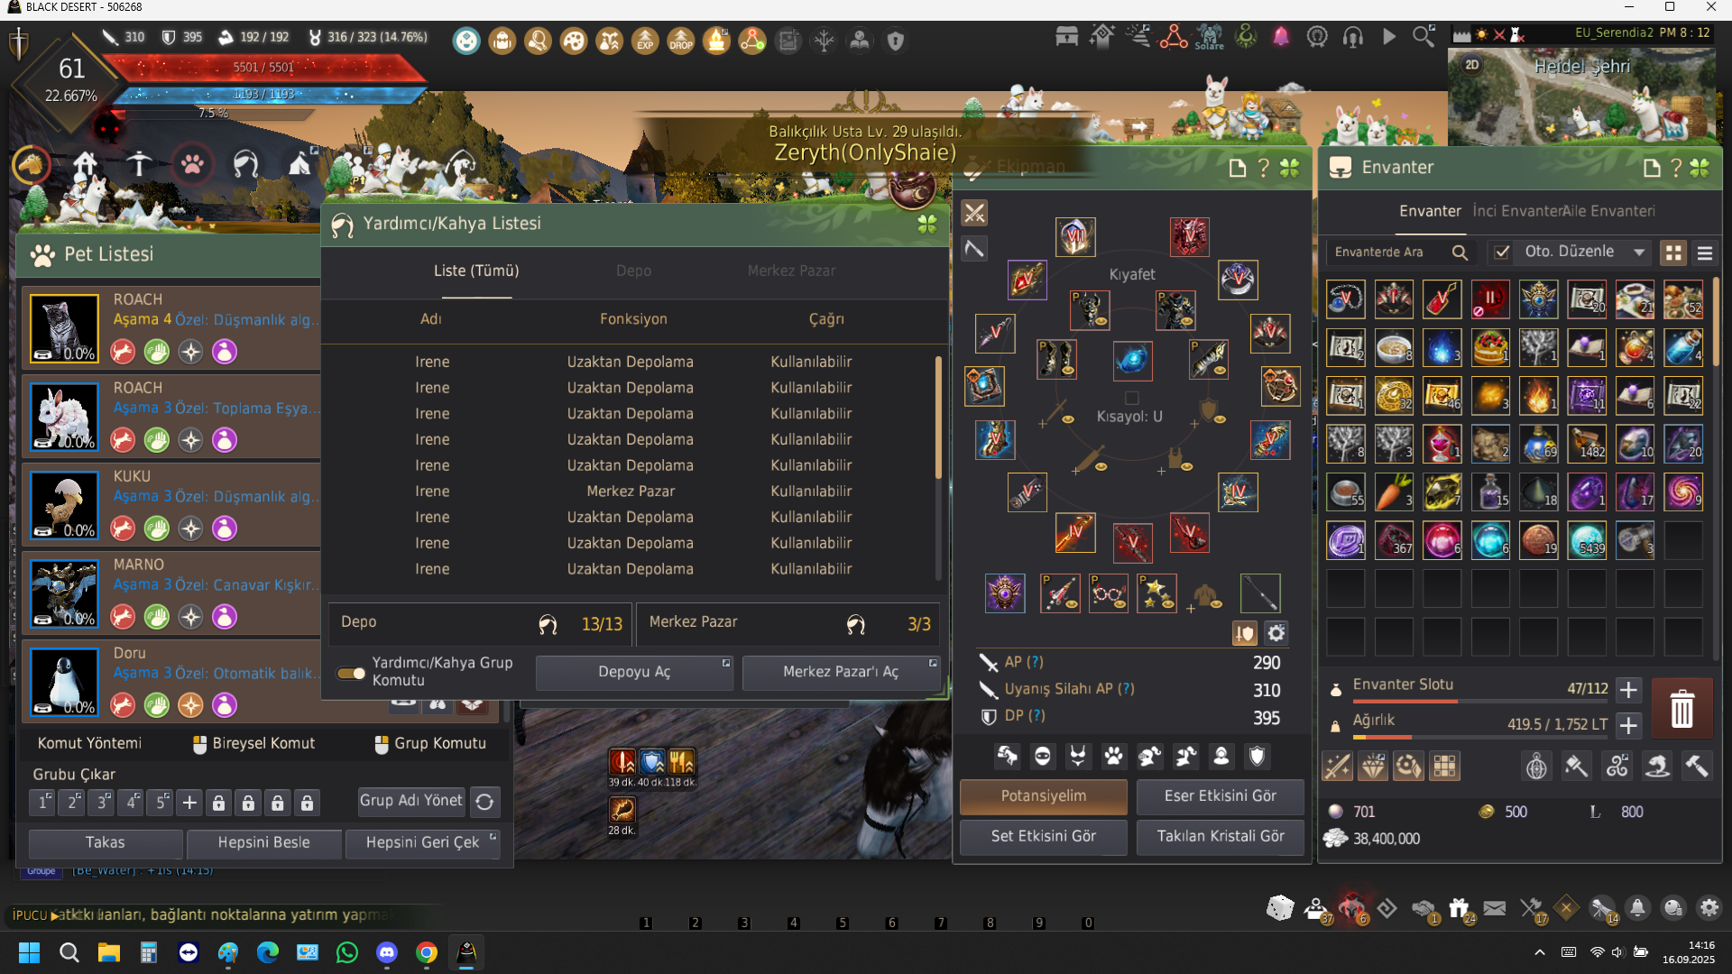1732x974 pixels.
Task: Click the Eser Etkisini Gör button
Action: (1221, 797)
